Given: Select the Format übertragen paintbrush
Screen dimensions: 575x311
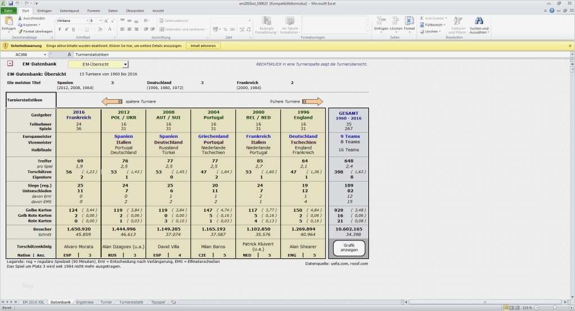Looking at the screenshot, I should [x=20, y=31].
